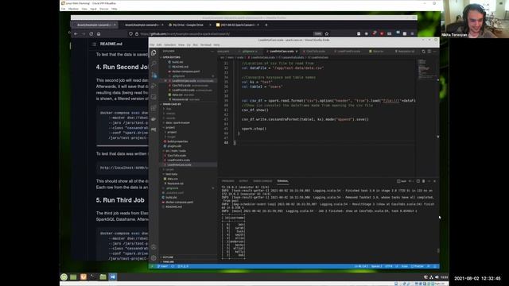Open the Machine menu in VirtualBox
Viewport: 509px width, 286px height.
tap(73, 9)
